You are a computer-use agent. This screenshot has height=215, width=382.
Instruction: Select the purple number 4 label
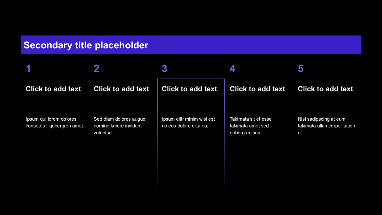click(x=232, y=69)
